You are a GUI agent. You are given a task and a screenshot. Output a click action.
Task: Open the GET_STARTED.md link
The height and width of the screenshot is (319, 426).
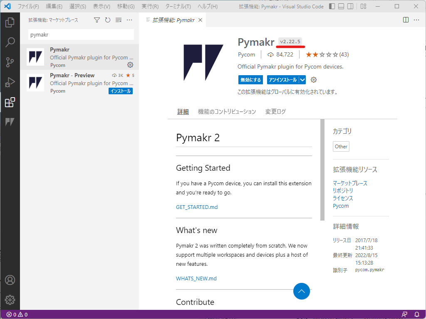[197, 207]
